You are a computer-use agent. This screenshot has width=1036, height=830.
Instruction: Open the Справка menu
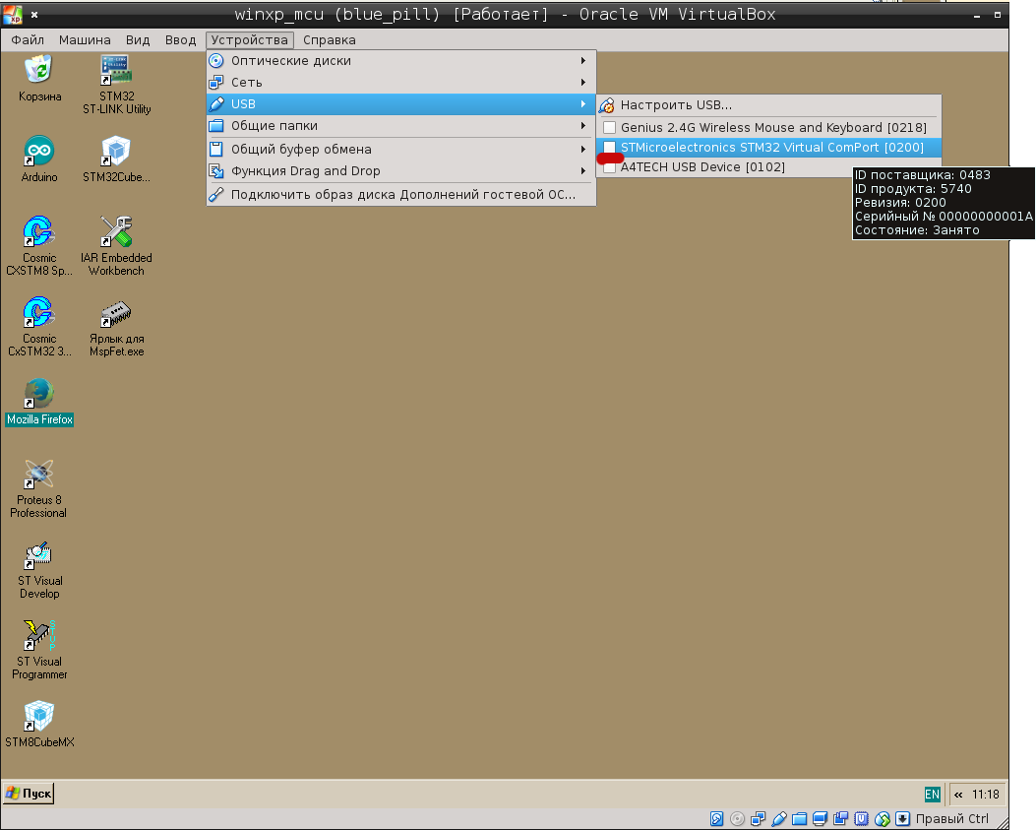point(329,40)
